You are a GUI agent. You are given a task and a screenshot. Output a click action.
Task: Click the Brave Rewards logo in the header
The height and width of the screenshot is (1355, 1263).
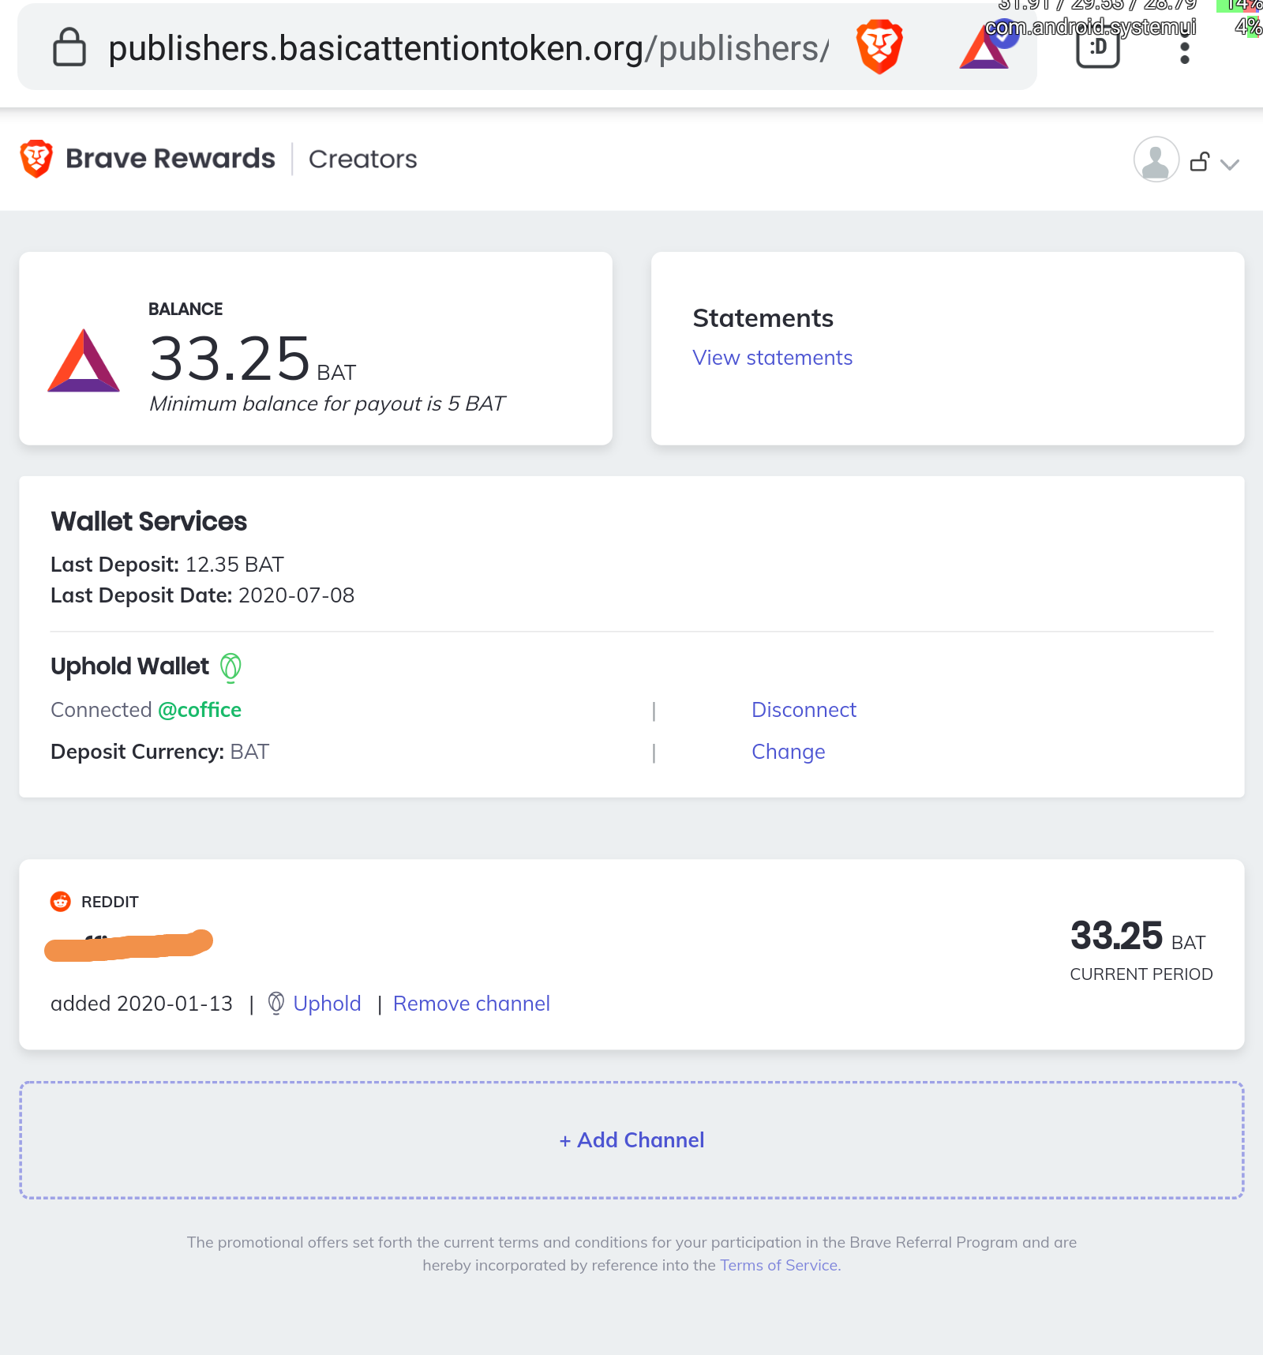point(36,159)
